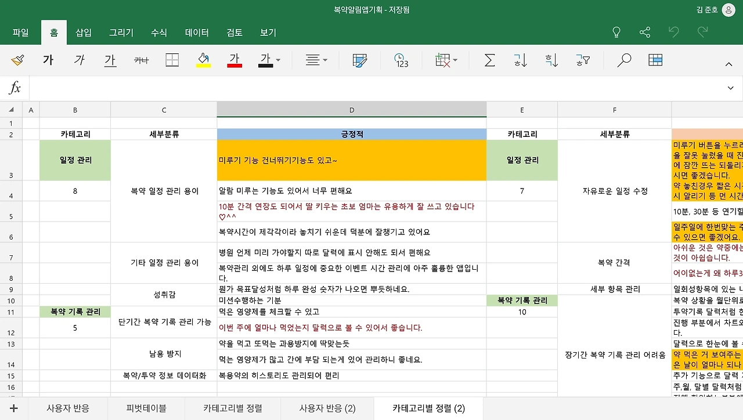Select the 성취감 cell
Image resolution: width=743 pixels, height=420 pixels.
coord(164,295)
